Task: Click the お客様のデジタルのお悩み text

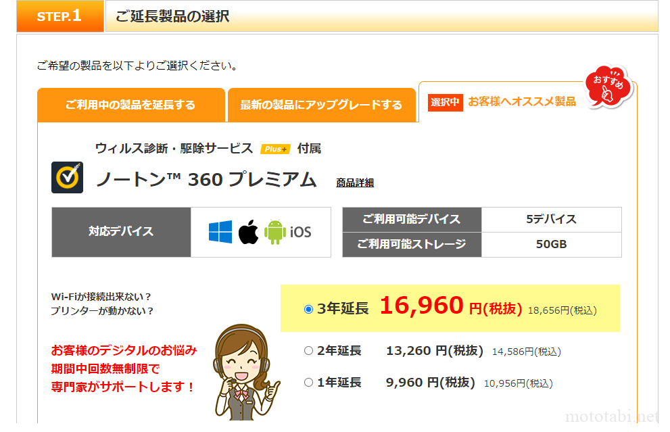Action: 124,350
